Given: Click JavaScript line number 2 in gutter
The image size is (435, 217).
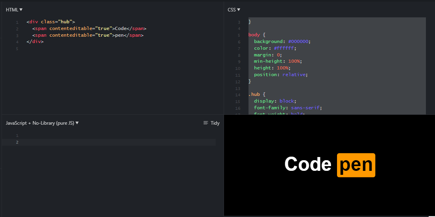Looking at the screenshot, I should [17, 142].
